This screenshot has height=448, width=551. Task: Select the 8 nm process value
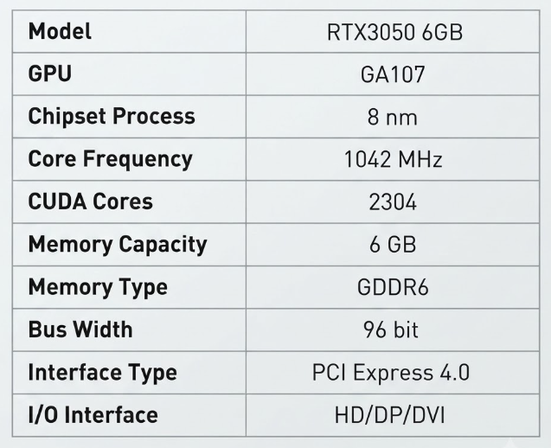tap(393, 118)
